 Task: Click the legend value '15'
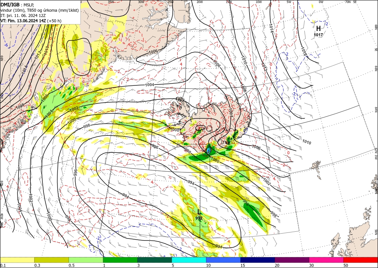(243, 265)
